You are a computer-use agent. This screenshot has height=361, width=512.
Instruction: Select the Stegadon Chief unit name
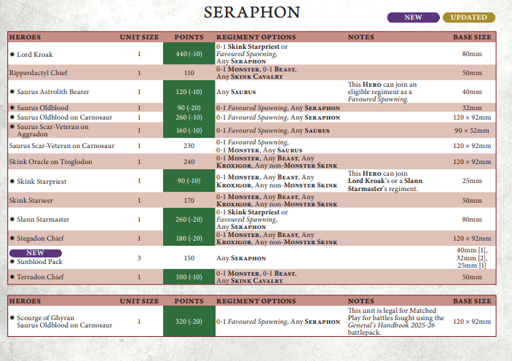(40, 238)
